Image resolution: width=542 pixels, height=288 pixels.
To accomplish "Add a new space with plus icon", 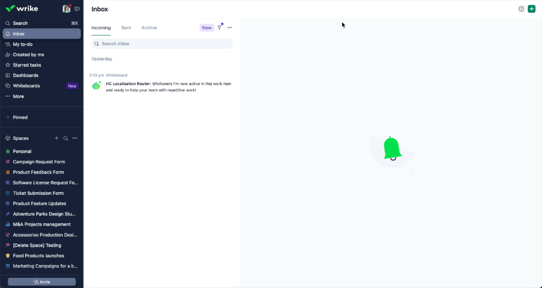I will 56,138.
